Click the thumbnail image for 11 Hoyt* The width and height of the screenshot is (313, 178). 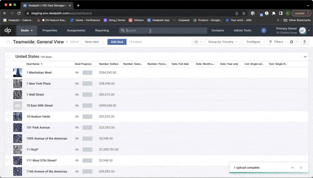click(17, 149)
